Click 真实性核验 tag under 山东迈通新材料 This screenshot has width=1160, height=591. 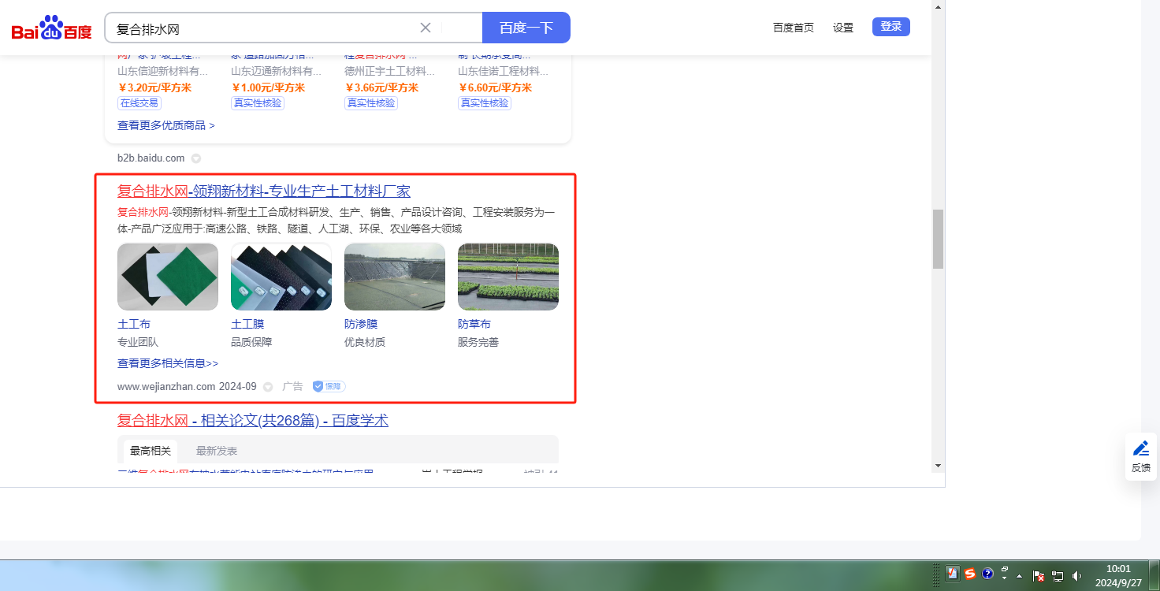tap(258, 103)
